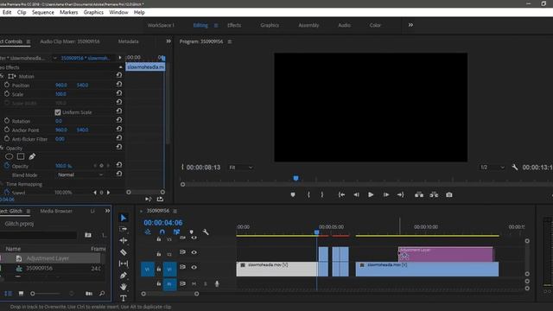Click new bin folder icon in Project panel
This screenshot has width=553, height=311.
coord(88,235)
